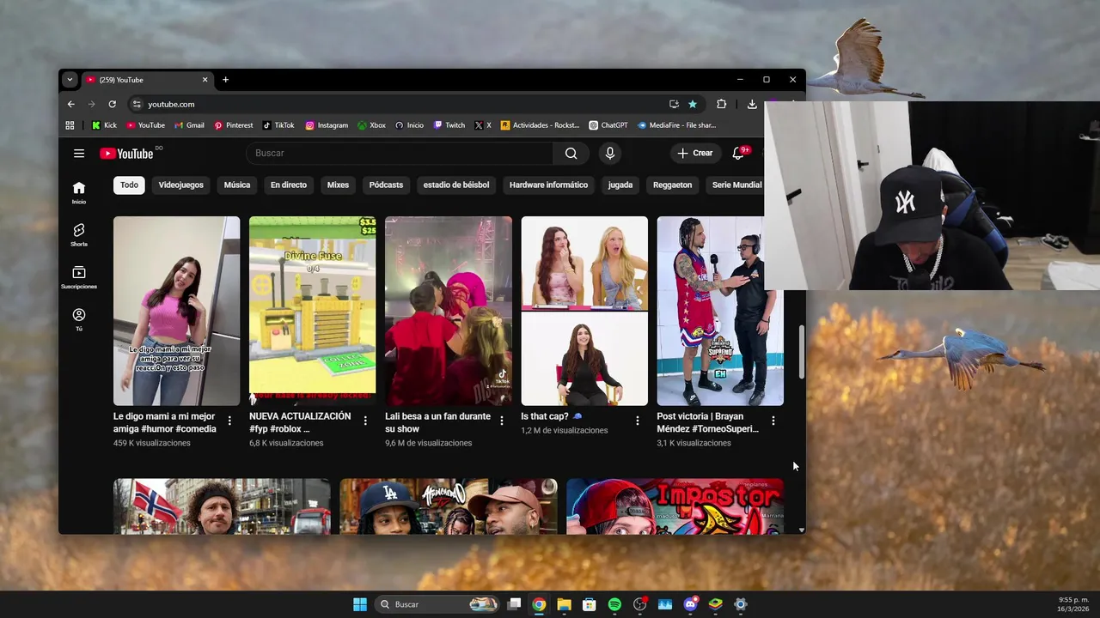Open the Pinterest bookmark

click(233, 125)
